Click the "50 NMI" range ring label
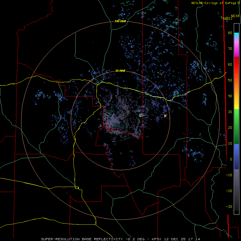241x241 pixels. click(120, 71)
